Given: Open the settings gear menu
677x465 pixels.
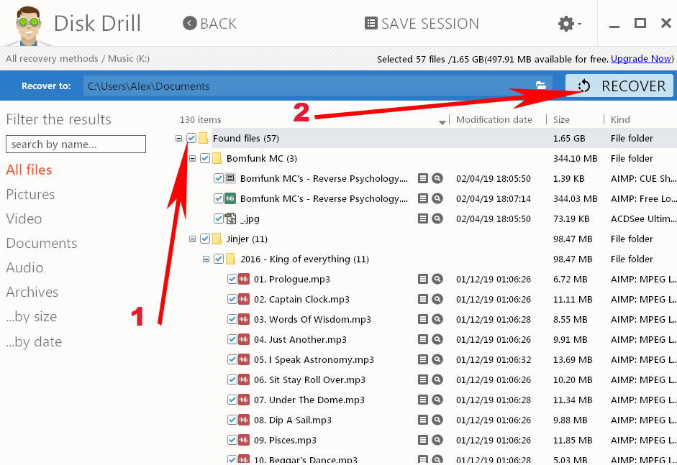Looking at the screenshot, I should (x=569, y=24).
